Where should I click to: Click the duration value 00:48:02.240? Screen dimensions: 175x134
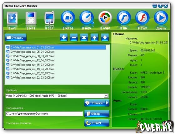(147, 50)
